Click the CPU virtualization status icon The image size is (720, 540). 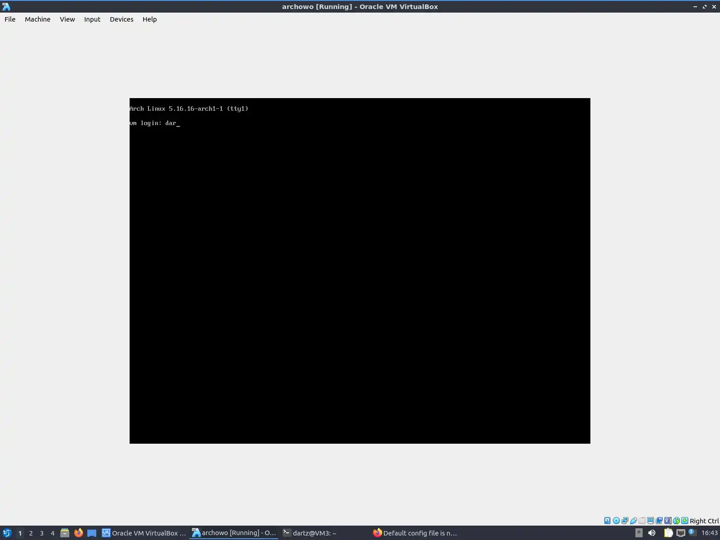tap(667, 521)
